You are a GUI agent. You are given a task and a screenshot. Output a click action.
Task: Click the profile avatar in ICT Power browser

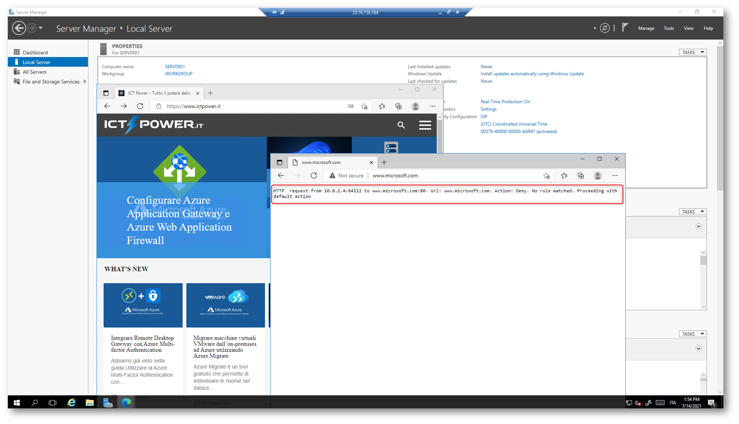(x=415, y=106)
